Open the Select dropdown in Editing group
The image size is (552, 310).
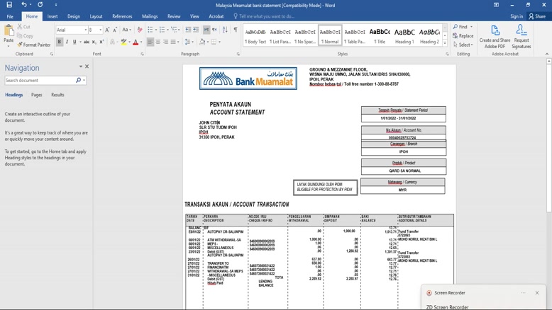(464, 45)
